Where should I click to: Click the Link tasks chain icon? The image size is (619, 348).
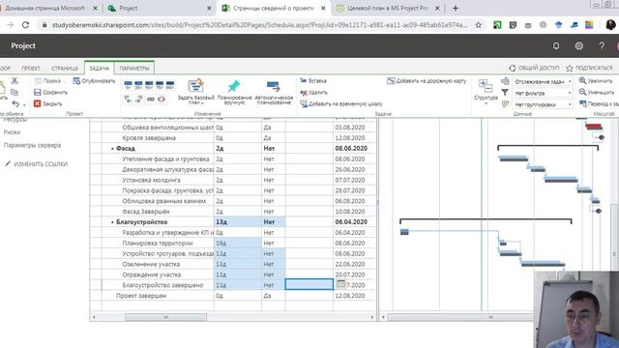click(151, 100)
